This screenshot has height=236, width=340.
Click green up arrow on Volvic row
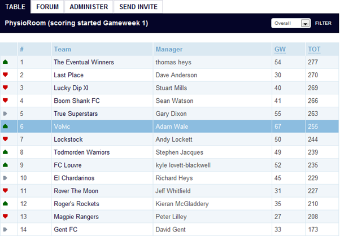pos(6,126)
